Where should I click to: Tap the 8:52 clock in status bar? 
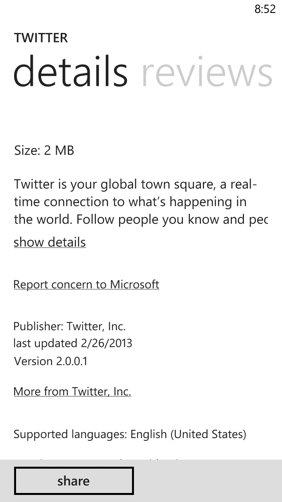265,9
